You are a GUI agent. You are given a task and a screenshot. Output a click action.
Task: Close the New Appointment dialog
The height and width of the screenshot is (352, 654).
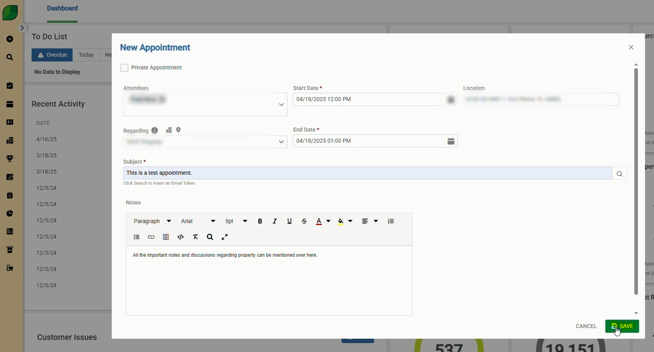pos(631,47)
